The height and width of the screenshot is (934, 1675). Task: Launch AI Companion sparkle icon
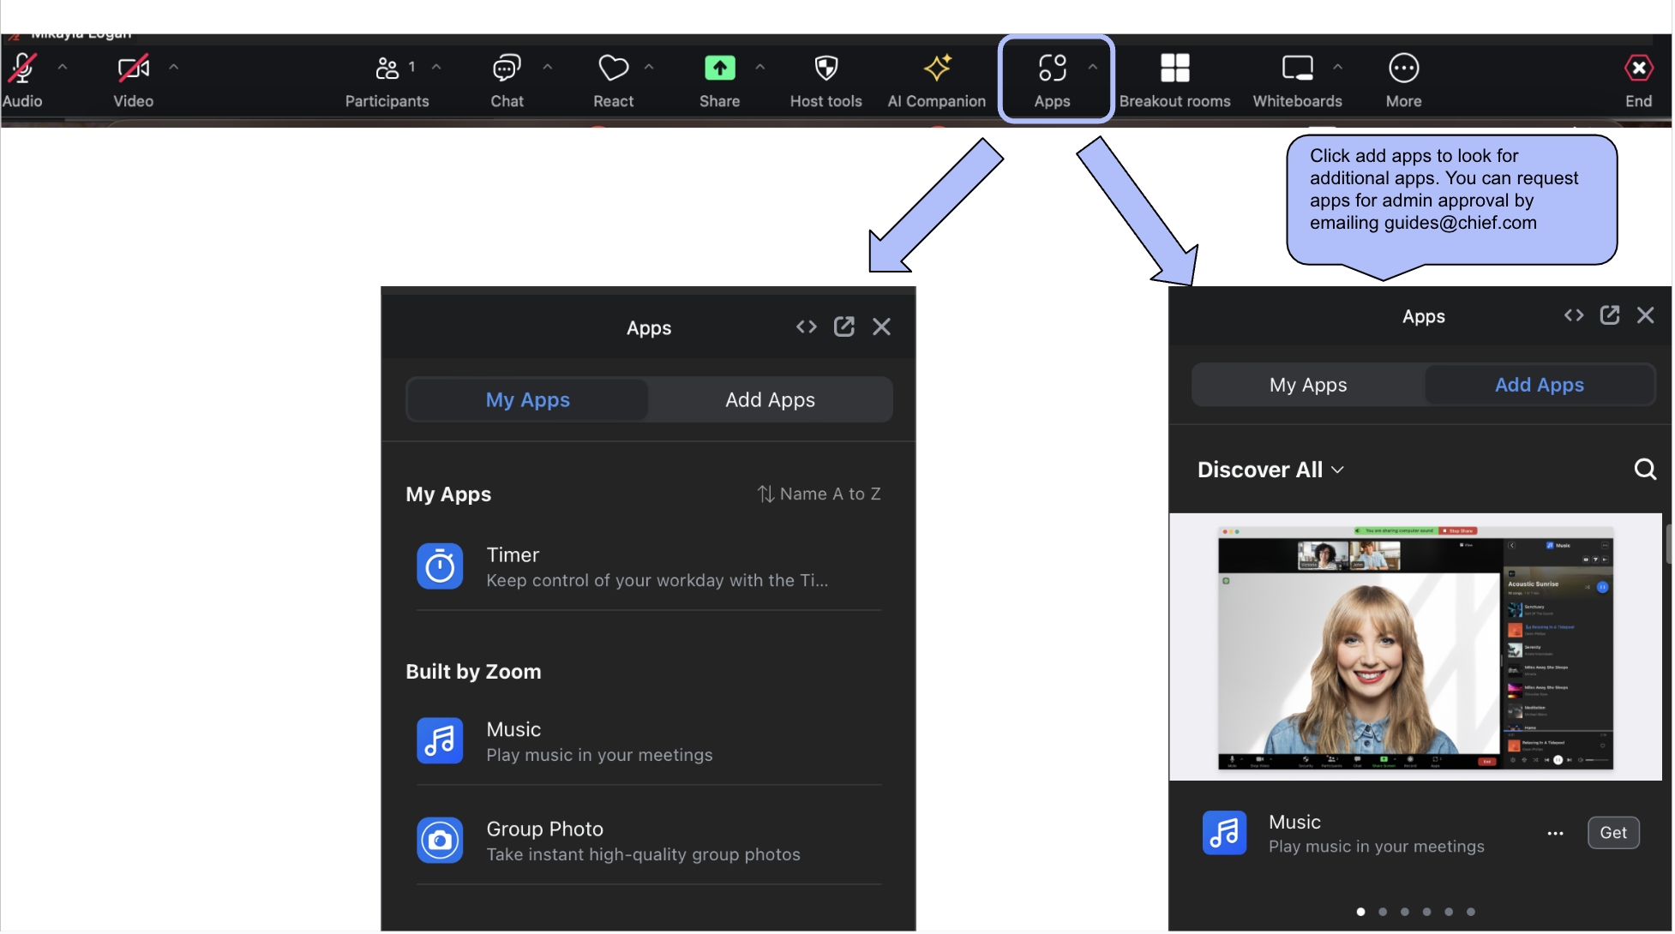pyautogui.click(x=937, y=69)
